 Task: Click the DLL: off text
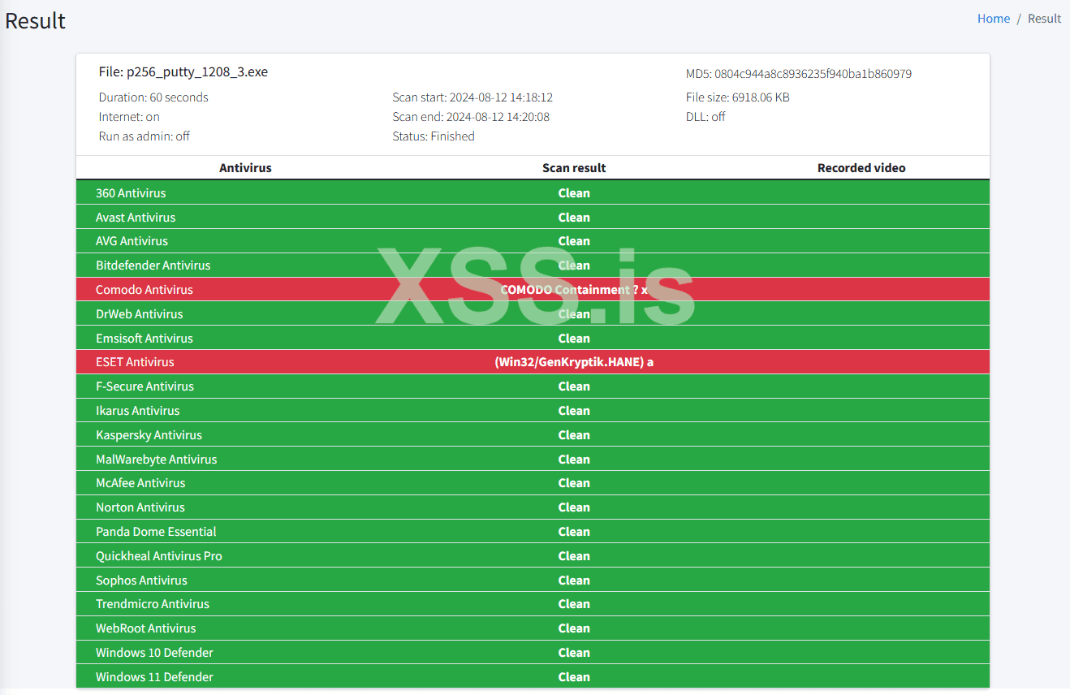pos(705,117)
